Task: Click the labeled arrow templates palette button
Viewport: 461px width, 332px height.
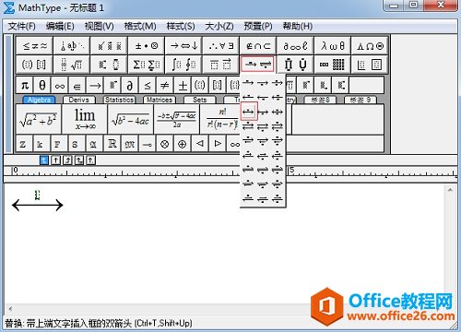Action: coord(257,65)
